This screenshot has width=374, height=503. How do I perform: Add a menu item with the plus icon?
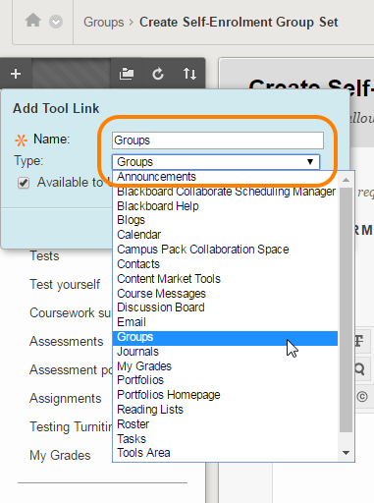[x=16, y=74]
